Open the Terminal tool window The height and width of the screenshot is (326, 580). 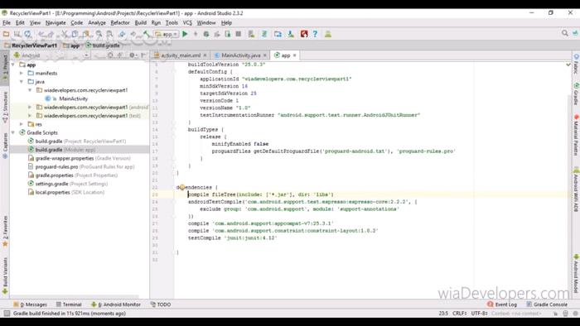coord(69,304)
